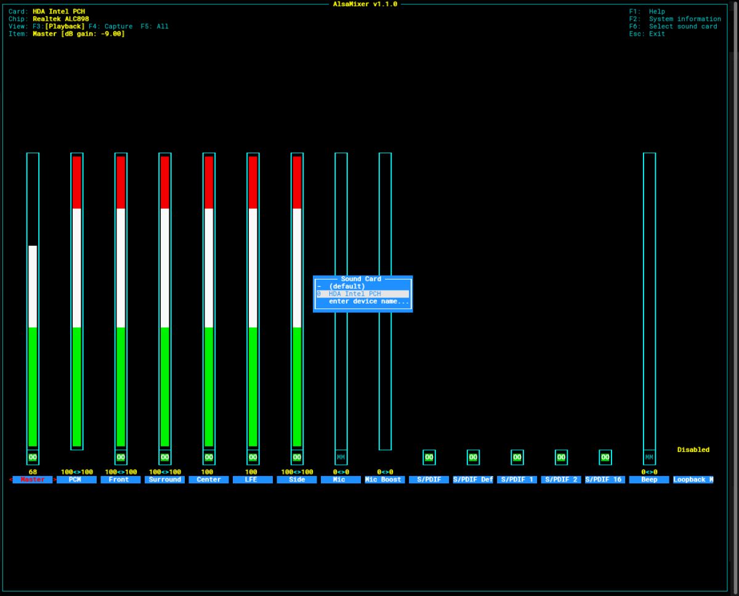Choose 'enter device name...' option

pyautogui.click(x=363, y=301)
